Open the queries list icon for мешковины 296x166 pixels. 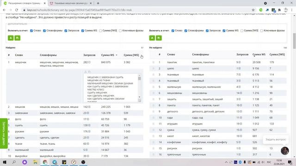point(241,93)
